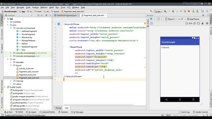Click the AVD Manager toolbar icon
The width and height of the screenshot is (212, 119).
click(193, 12)
